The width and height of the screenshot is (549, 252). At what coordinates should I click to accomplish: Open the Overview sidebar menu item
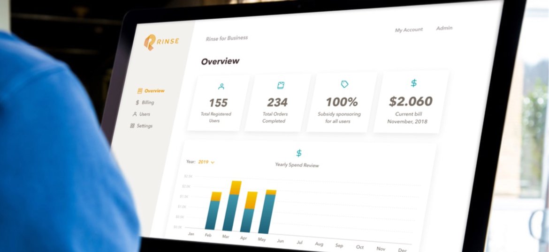click(x=151, y=91)
